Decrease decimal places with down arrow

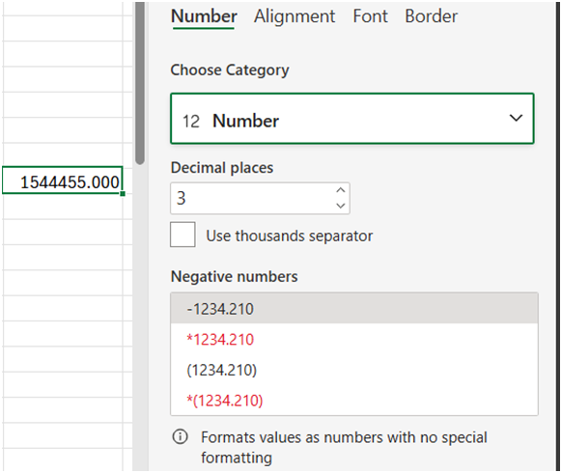341,206
